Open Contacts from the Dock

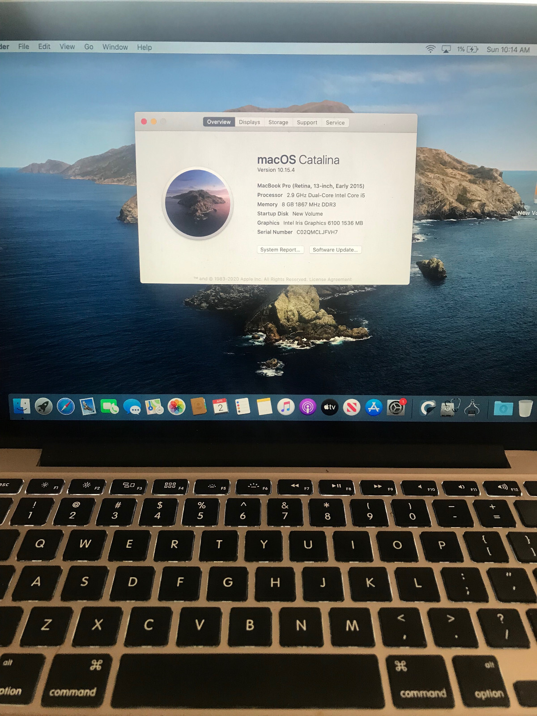[x=198, y=407]
